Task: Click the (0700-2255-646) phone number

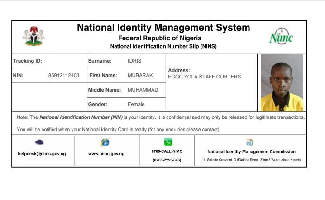Action: (x=167, y=160)
